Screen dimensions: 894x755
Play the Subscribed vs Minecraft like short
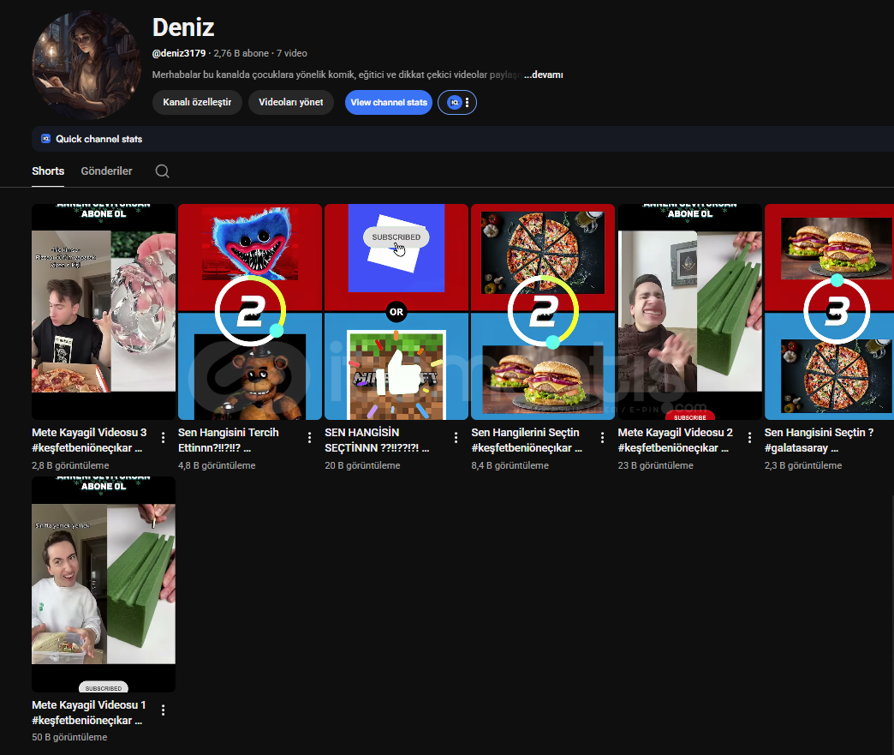pyautogui.click(x=396, y=312)
